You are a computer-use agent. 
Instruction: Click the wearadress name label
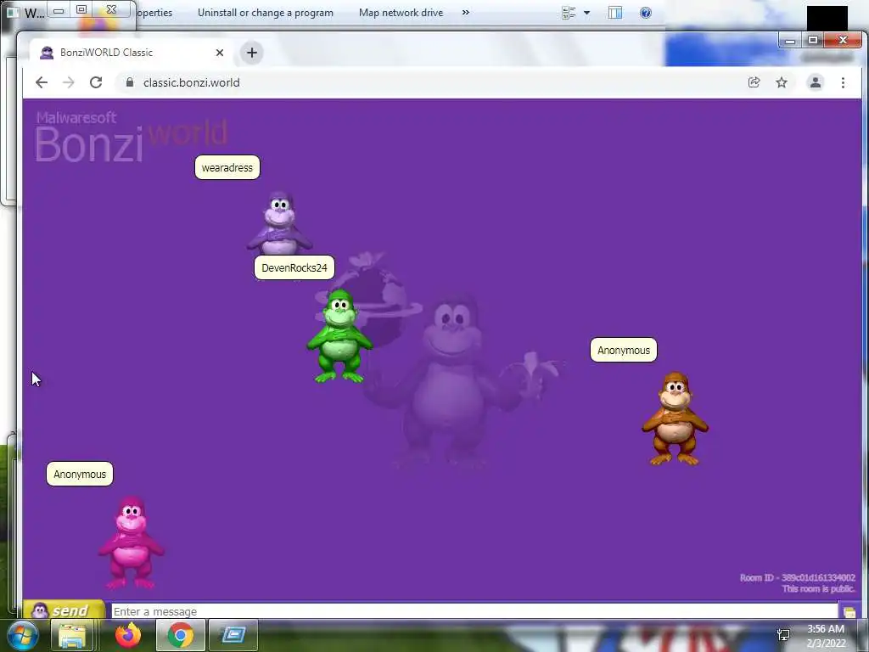pos(227,167)
